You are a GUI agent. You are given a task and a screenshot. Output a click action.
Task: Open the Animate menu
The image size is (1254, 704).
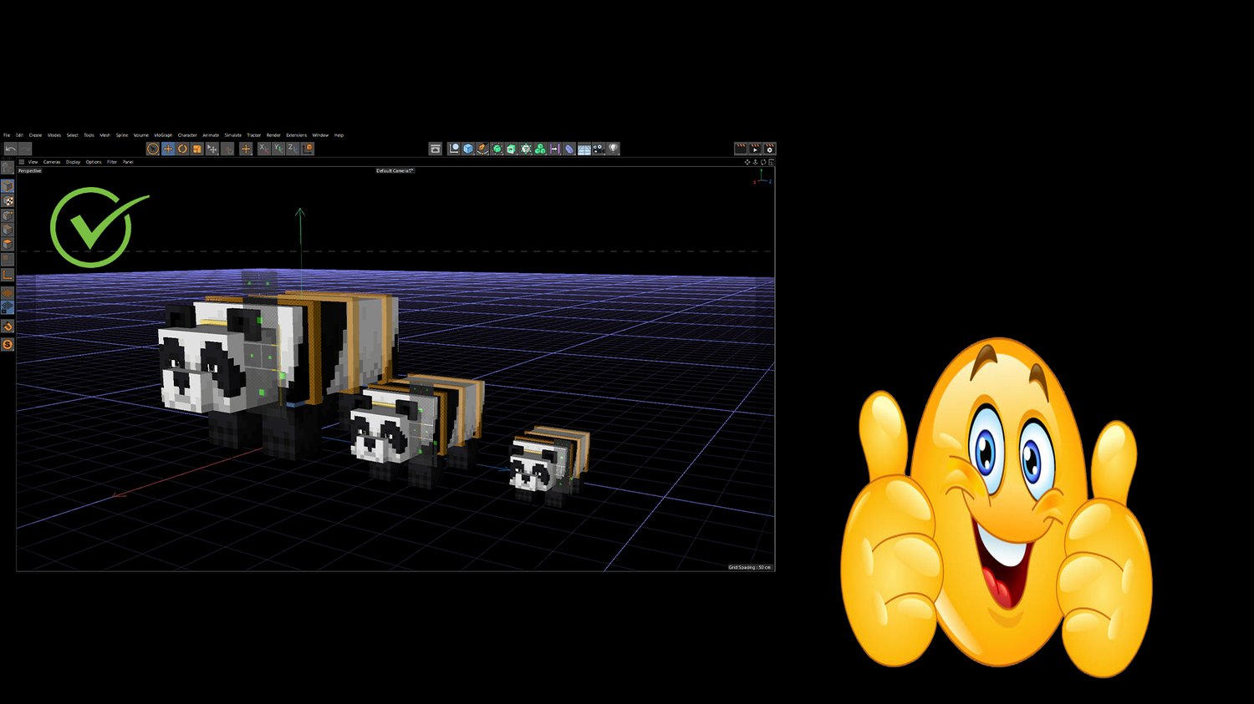pos(211,135)
